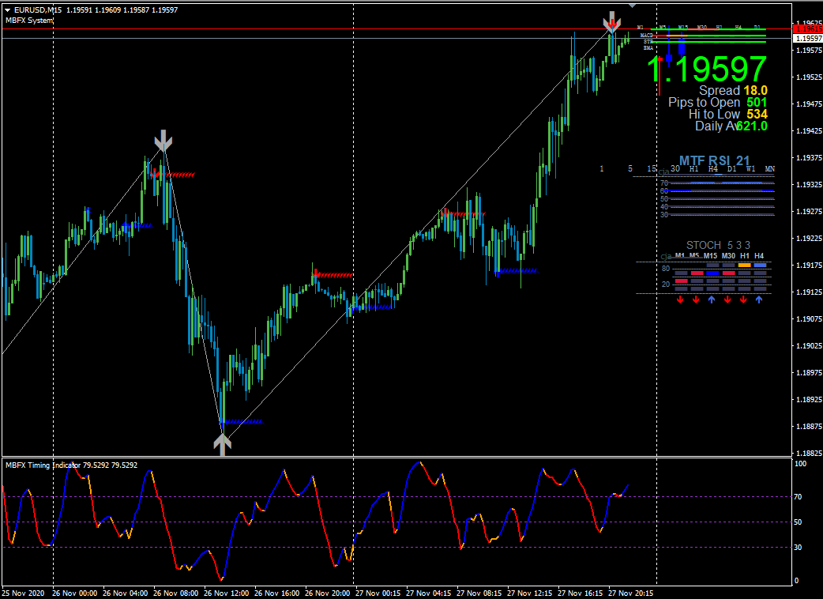Click the Spread value 18.0

755,91
